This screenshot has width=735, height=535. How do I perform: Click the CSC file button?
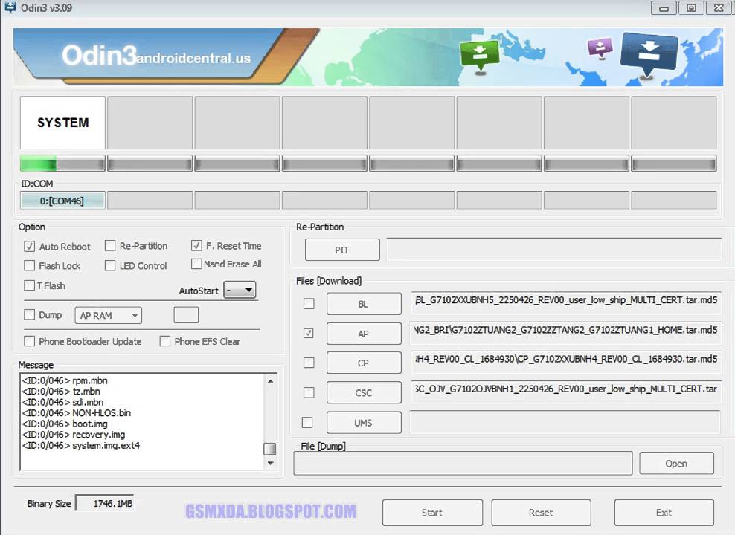tap(364, 393)
